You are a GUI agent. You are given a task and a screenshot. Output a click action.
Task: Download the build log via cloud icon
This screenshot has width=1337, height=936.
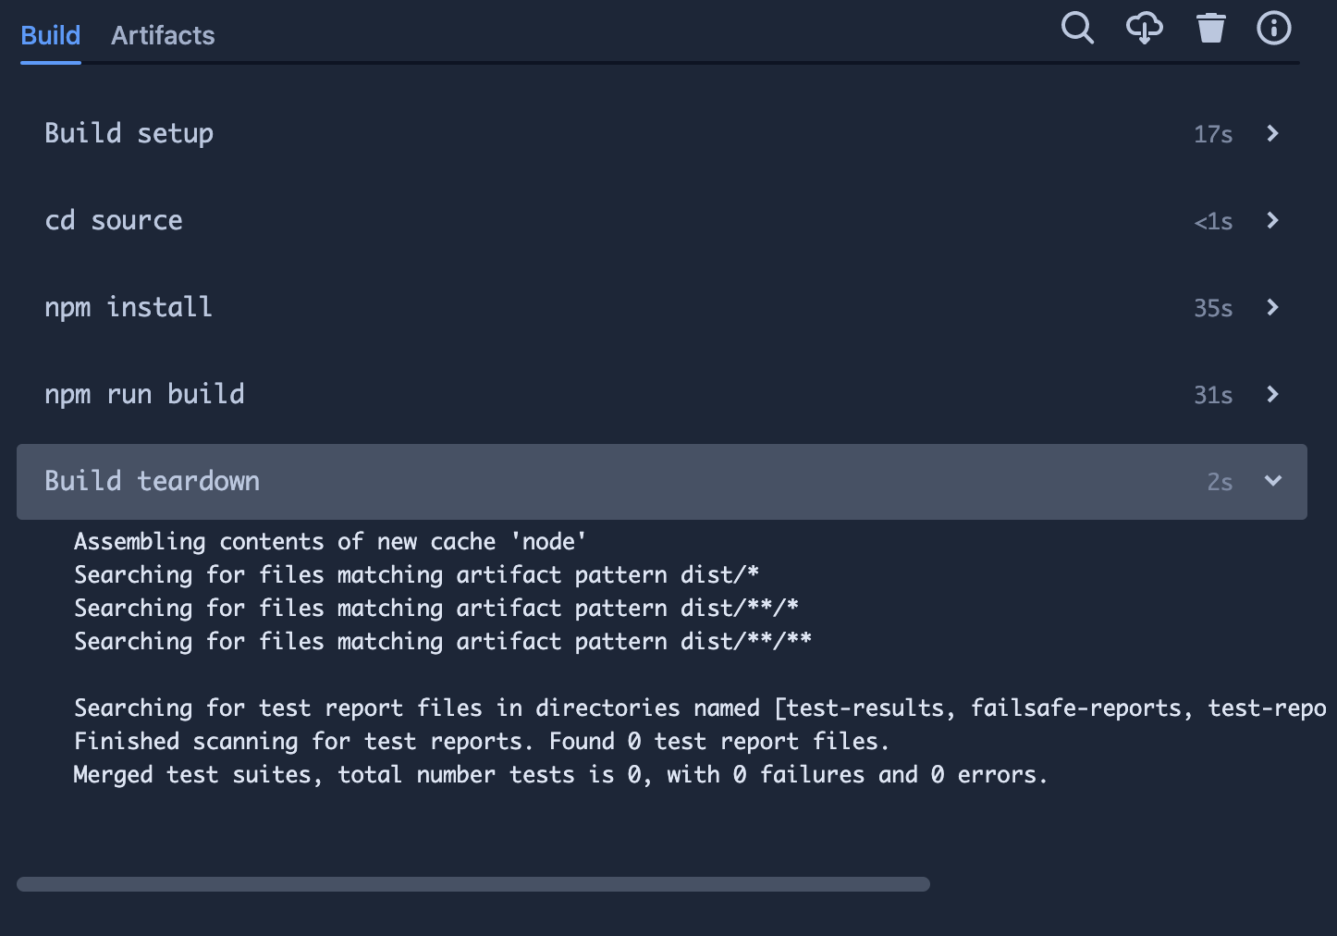1144,28
